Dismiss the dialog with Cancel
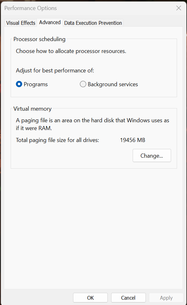 click(x=128, y=298)
